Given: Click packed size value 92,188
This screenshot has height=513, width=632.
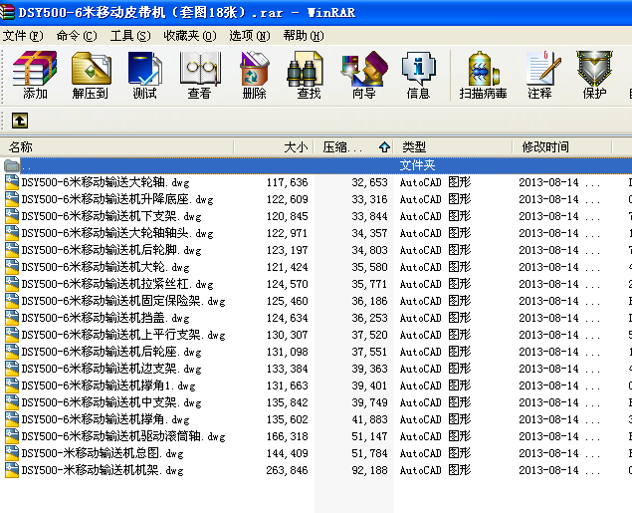Looking at the screenshot, I should tap(369, 470).
